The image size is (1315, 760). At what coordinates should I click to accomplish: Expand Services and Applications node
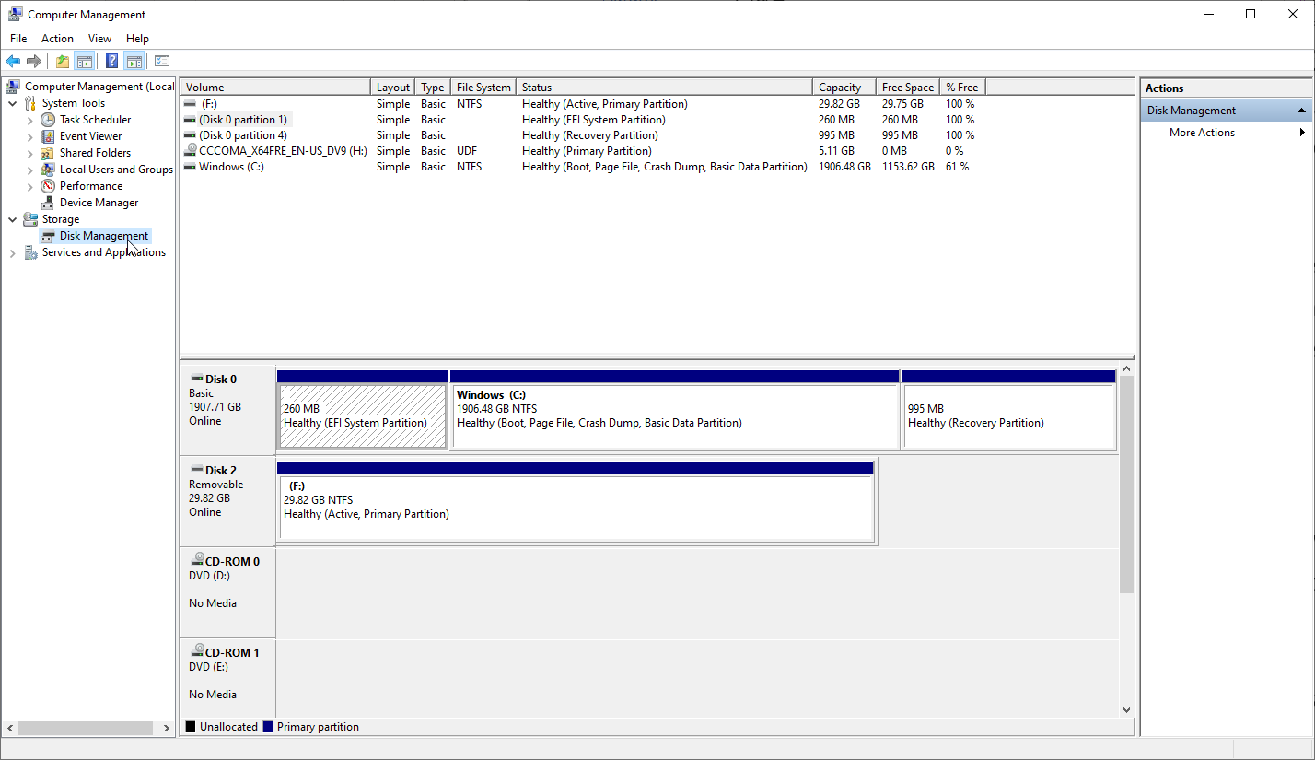[x=13, y=252]
